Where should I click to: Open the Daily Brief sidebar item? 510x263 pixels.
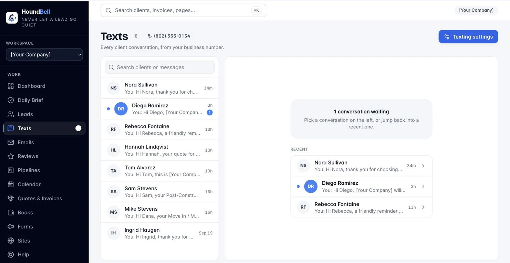[x=44, y=100]
